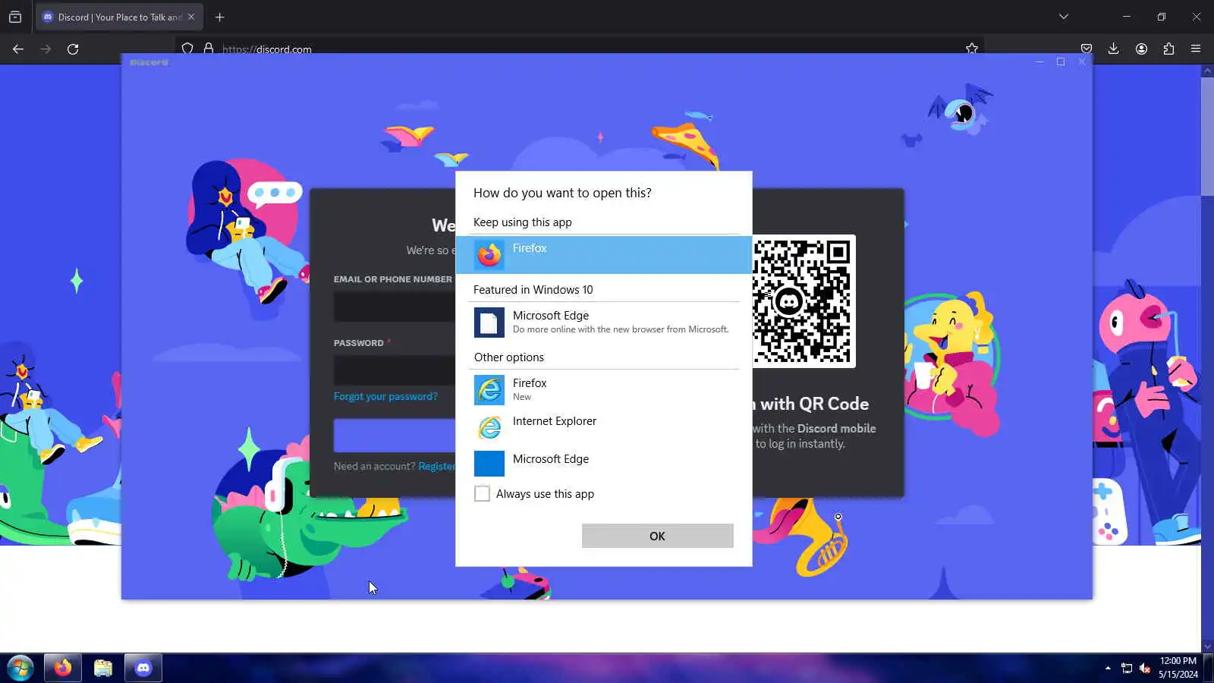Open the Firefox downloads panel
The image size is (1214, 683).
click(x=1114, y=49)
